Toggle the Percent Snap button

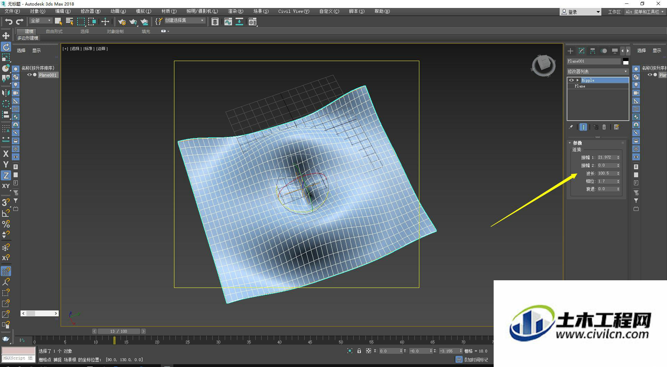(6, 224)
